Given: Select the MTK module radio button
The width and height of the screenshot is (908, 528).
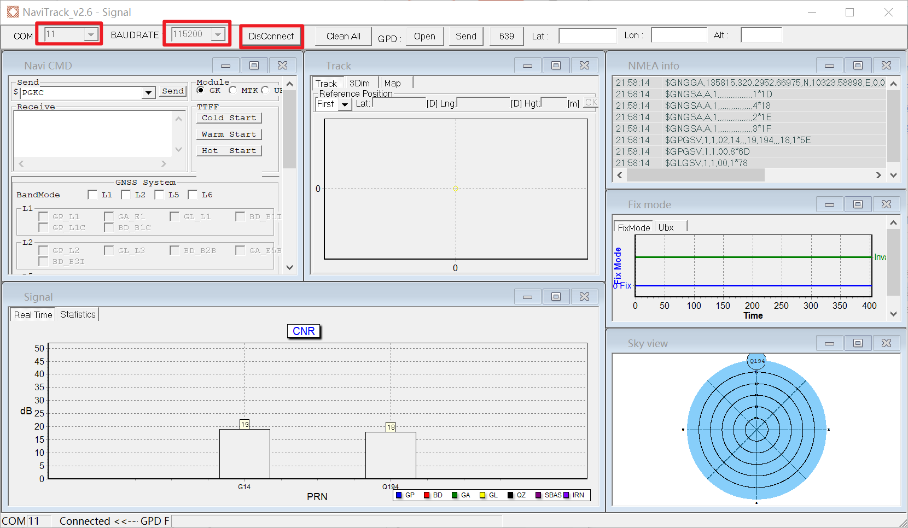Looking at the screenshot, I should point(233,90).
